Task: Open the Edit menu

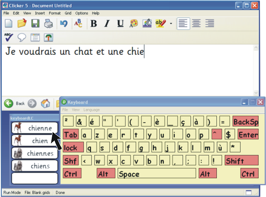Action: click(16, 13)
